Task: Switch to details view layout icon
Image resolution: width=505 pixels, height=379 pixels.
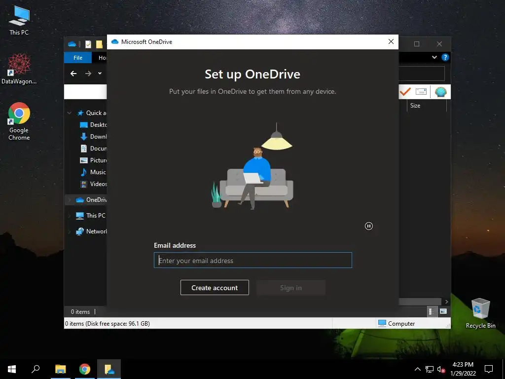Action: 431,311
